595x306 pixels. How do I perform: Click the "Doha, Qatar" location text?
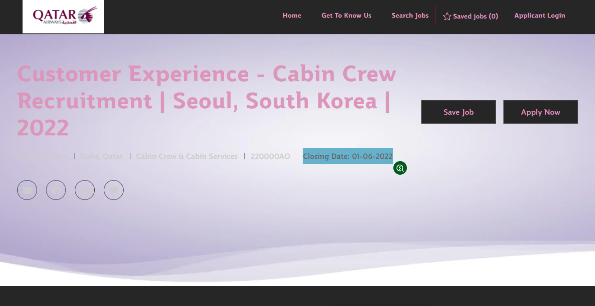[x=101, y=157]
